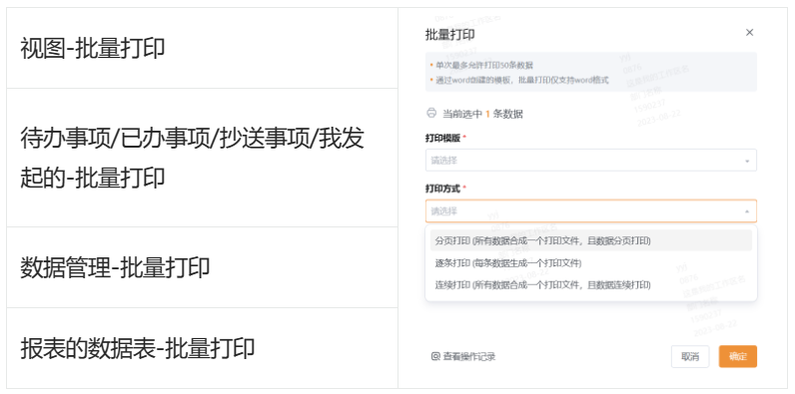The height and width of the screenshot is (394, 795).
Task: Click the 打印方式 select field
Action: [x=590, y=211]
